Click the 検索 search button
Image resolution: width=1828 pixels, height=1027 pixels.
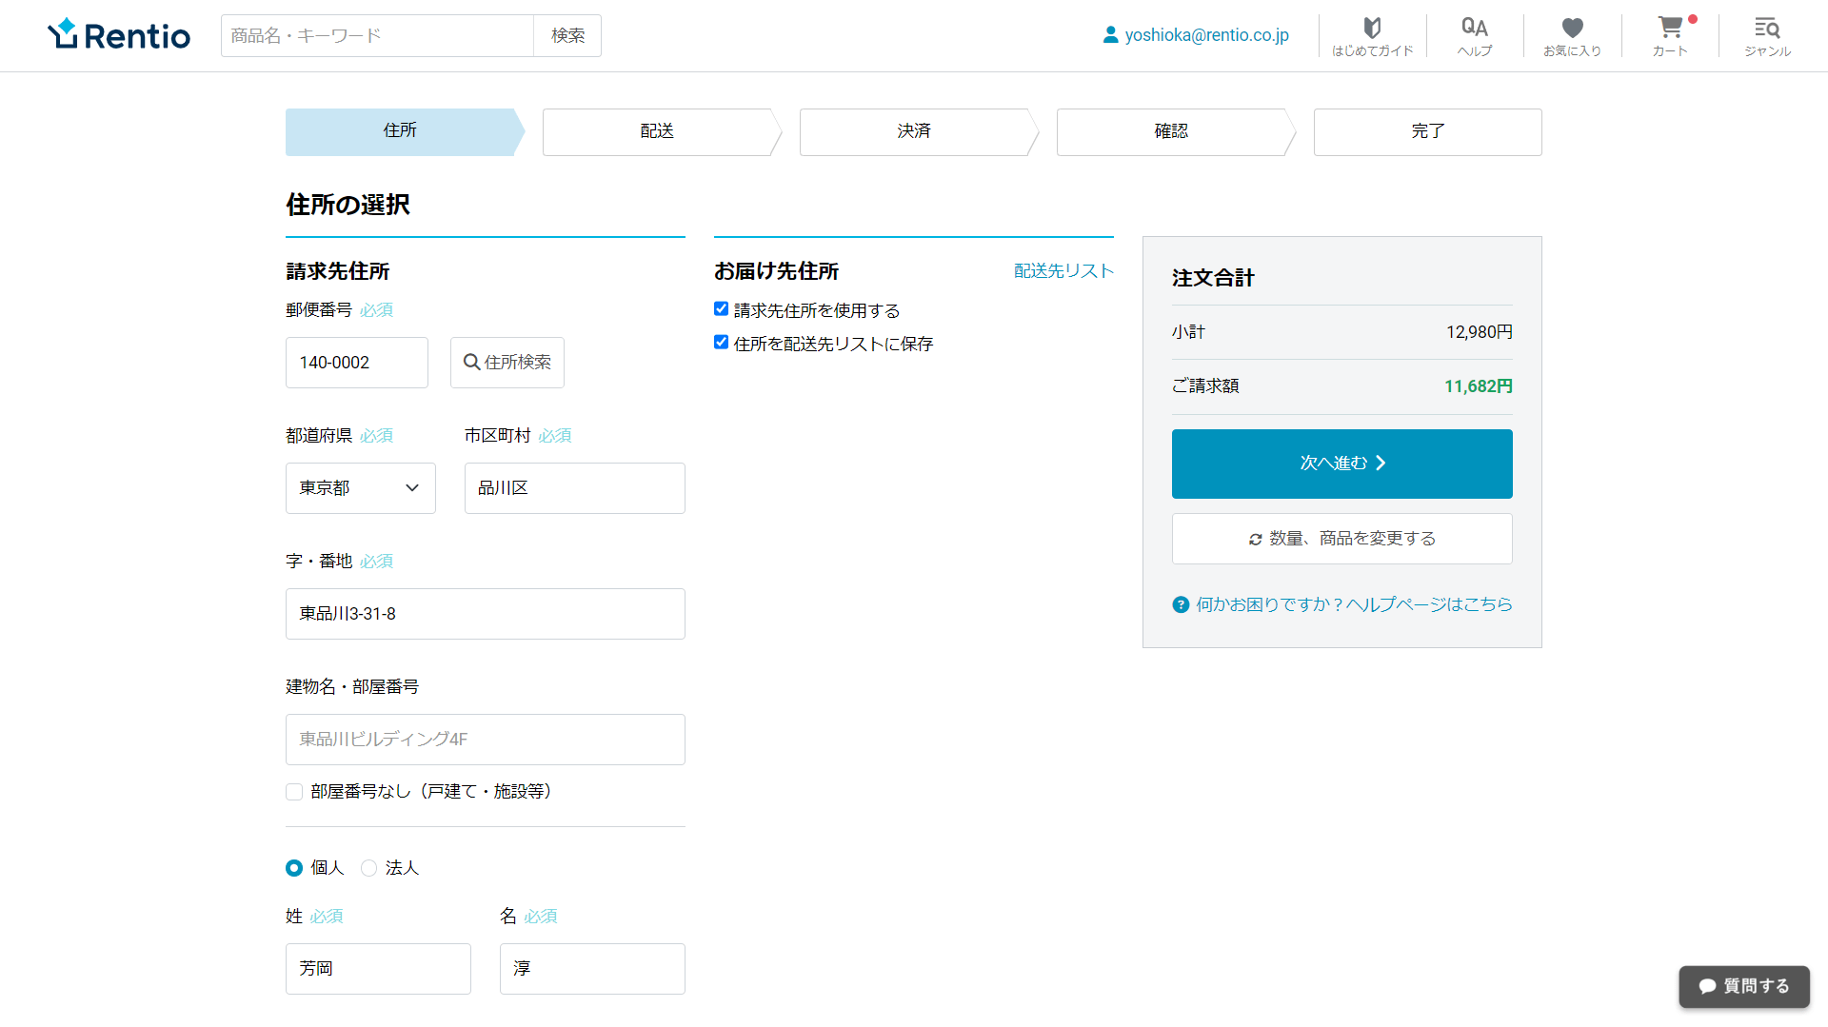click(567, 35)
